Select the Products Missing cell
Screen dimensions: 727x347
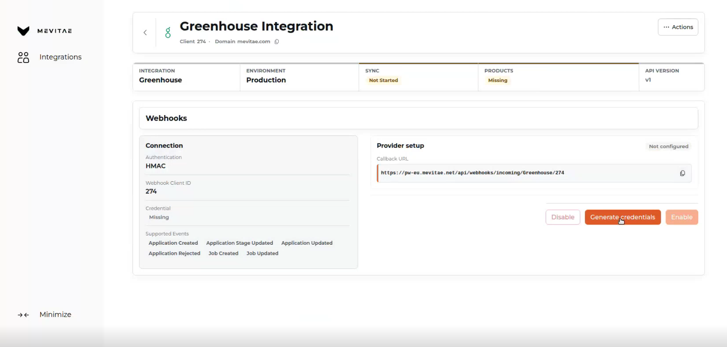(558, 77)
